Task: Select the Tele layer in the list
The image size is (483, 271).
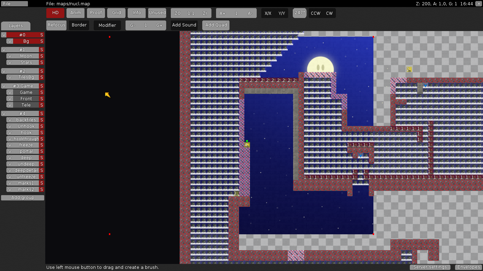Action: tap(26, 105)
